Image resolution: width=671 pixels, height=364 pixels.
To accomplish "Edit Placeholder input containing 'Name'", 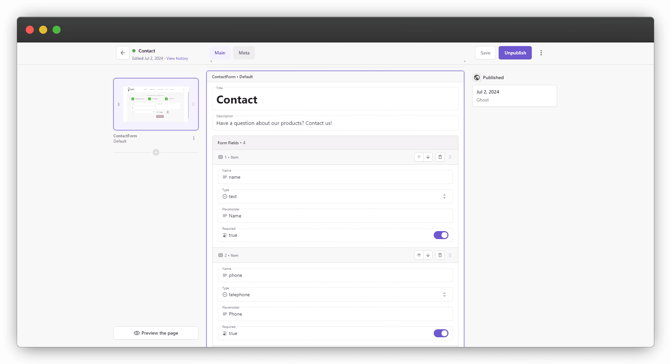I will click(x=335, y=216).
